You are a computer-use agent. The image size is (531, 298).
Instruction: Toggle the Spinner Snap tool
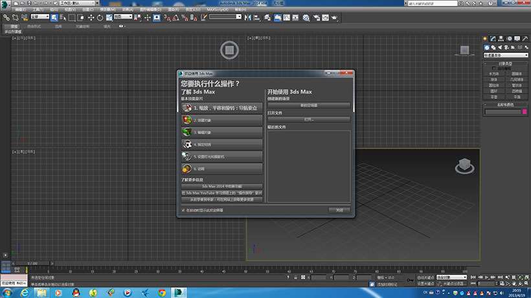pyautogui.click(x=194, y=17)
